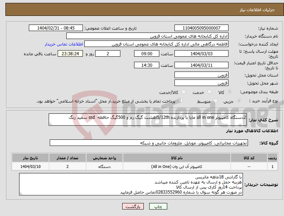Click the remaining time field 23:38:24
The width and height of the screenshot is (284, 216).
pyautogui.click(x=70, y=53)
